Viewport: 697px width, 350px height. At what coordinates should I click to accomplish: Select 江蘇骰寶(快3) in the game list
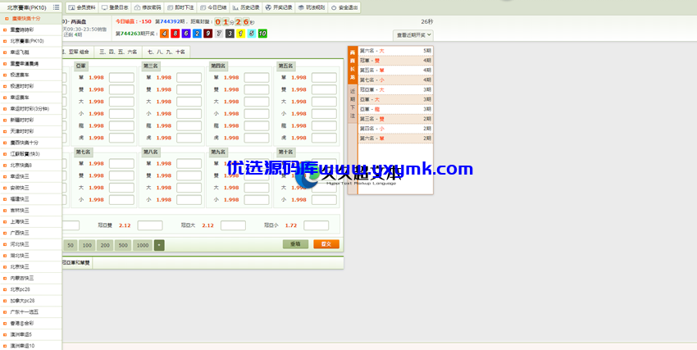(31, 153)
